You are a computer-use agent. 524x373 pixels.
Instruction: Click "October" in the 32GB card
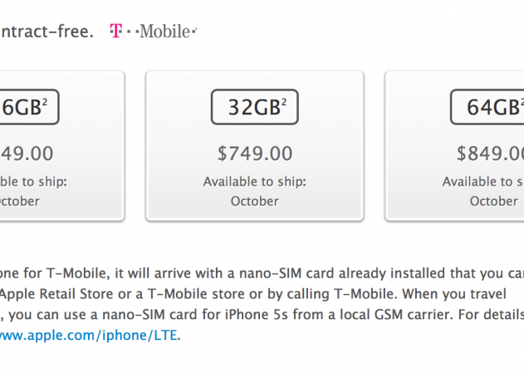click(254, 201)
